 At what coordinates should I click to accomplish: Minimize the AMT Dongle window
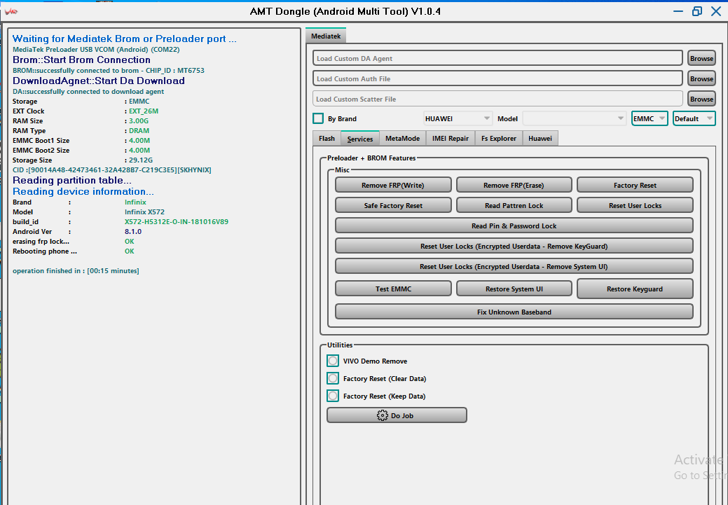[x=677, y=11]
